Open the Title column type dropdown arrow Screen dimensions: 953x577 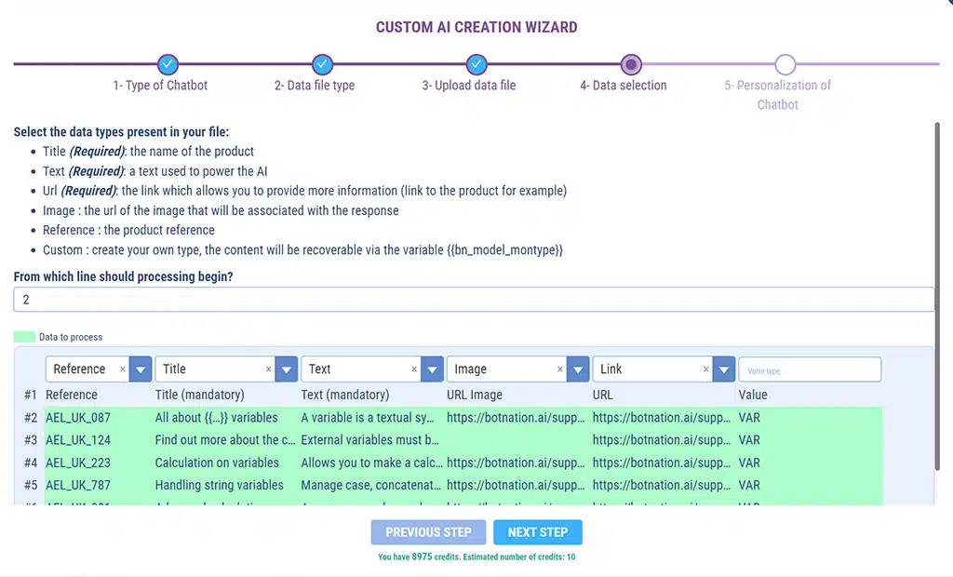[x=287, y=369]
